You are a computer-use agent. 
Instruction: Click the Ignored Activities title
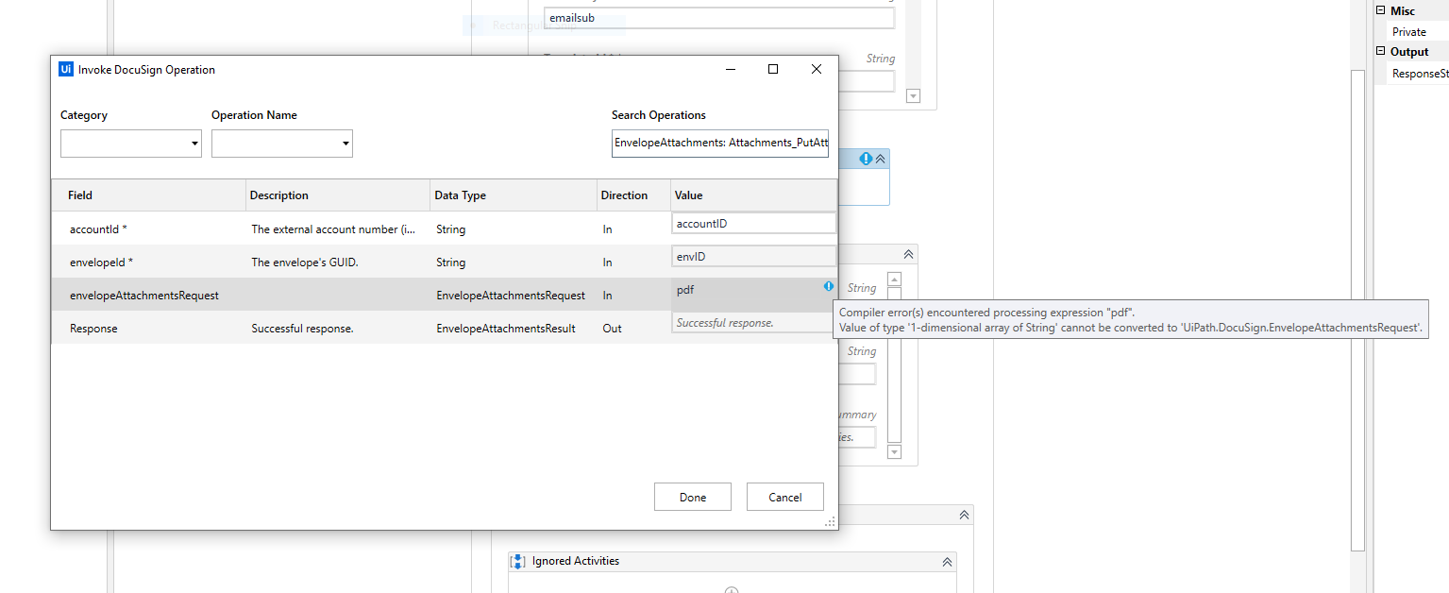tap(576, 561)
